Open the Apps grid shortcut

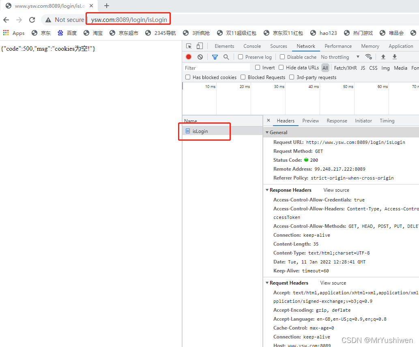tap(14, 33)
